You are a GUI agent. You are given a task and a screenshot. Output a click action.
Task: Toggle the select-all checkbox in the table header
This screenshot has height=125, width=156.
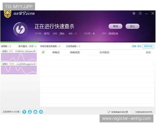tap(43, 52)
